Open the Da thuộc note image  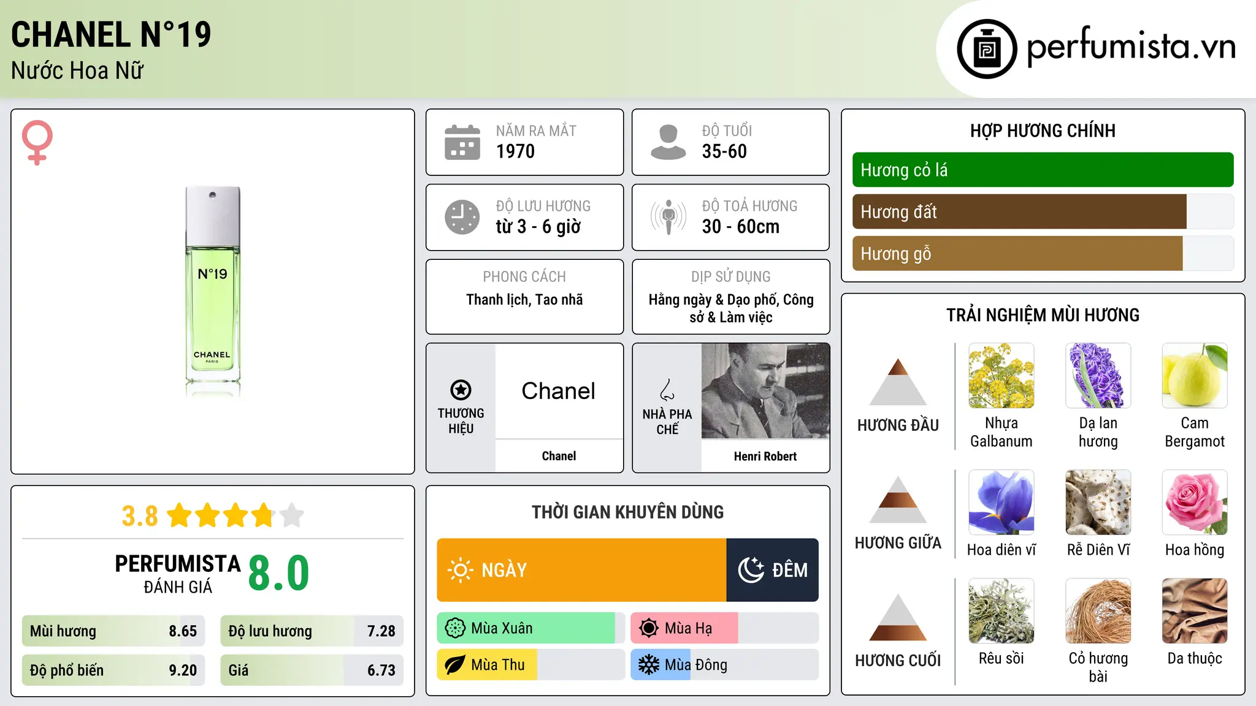1195,611
